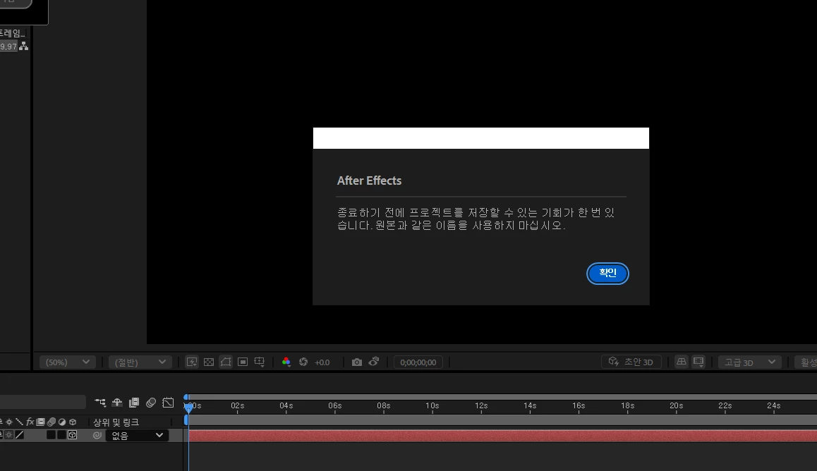Image resolution: width=817 pixels, height=471 pixels.
Task: Click the 0;00;00;00 preview timecode
Action: (418, 362)
